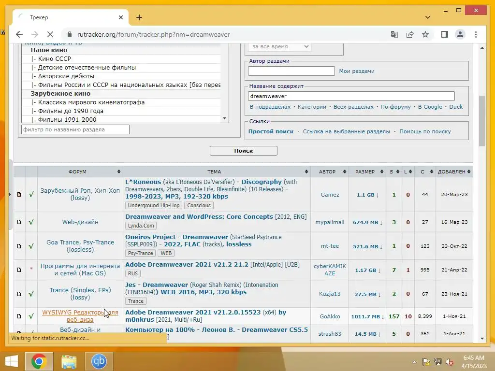Download 674.9 MB Dreamweaver WordPress torrent

click(x=367, y=222)
